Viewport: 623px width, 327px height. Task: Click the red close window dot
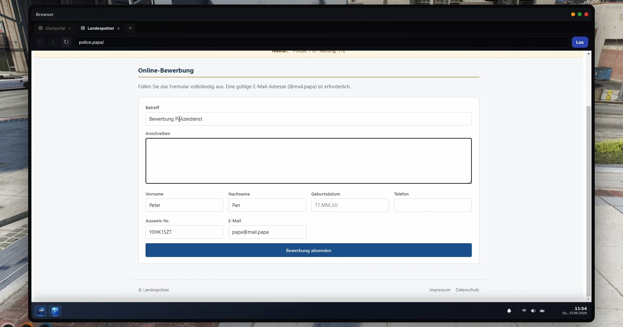pyautogui.click(x=586, y=14)
